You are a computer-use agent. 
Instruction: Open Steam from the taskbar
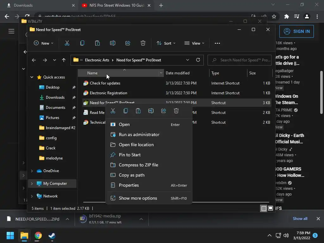[52, 235]
